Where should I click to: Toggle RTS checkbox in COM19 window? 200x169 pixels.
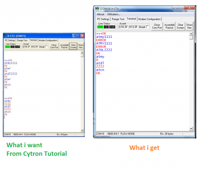(136, 27)
